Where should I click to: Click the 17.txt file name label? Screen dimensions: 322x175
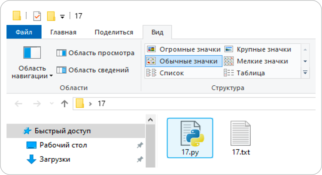(x=241, y=152)
